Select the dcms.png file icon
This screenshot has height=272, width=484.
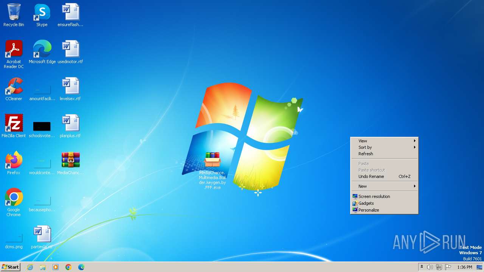point(14,241)
